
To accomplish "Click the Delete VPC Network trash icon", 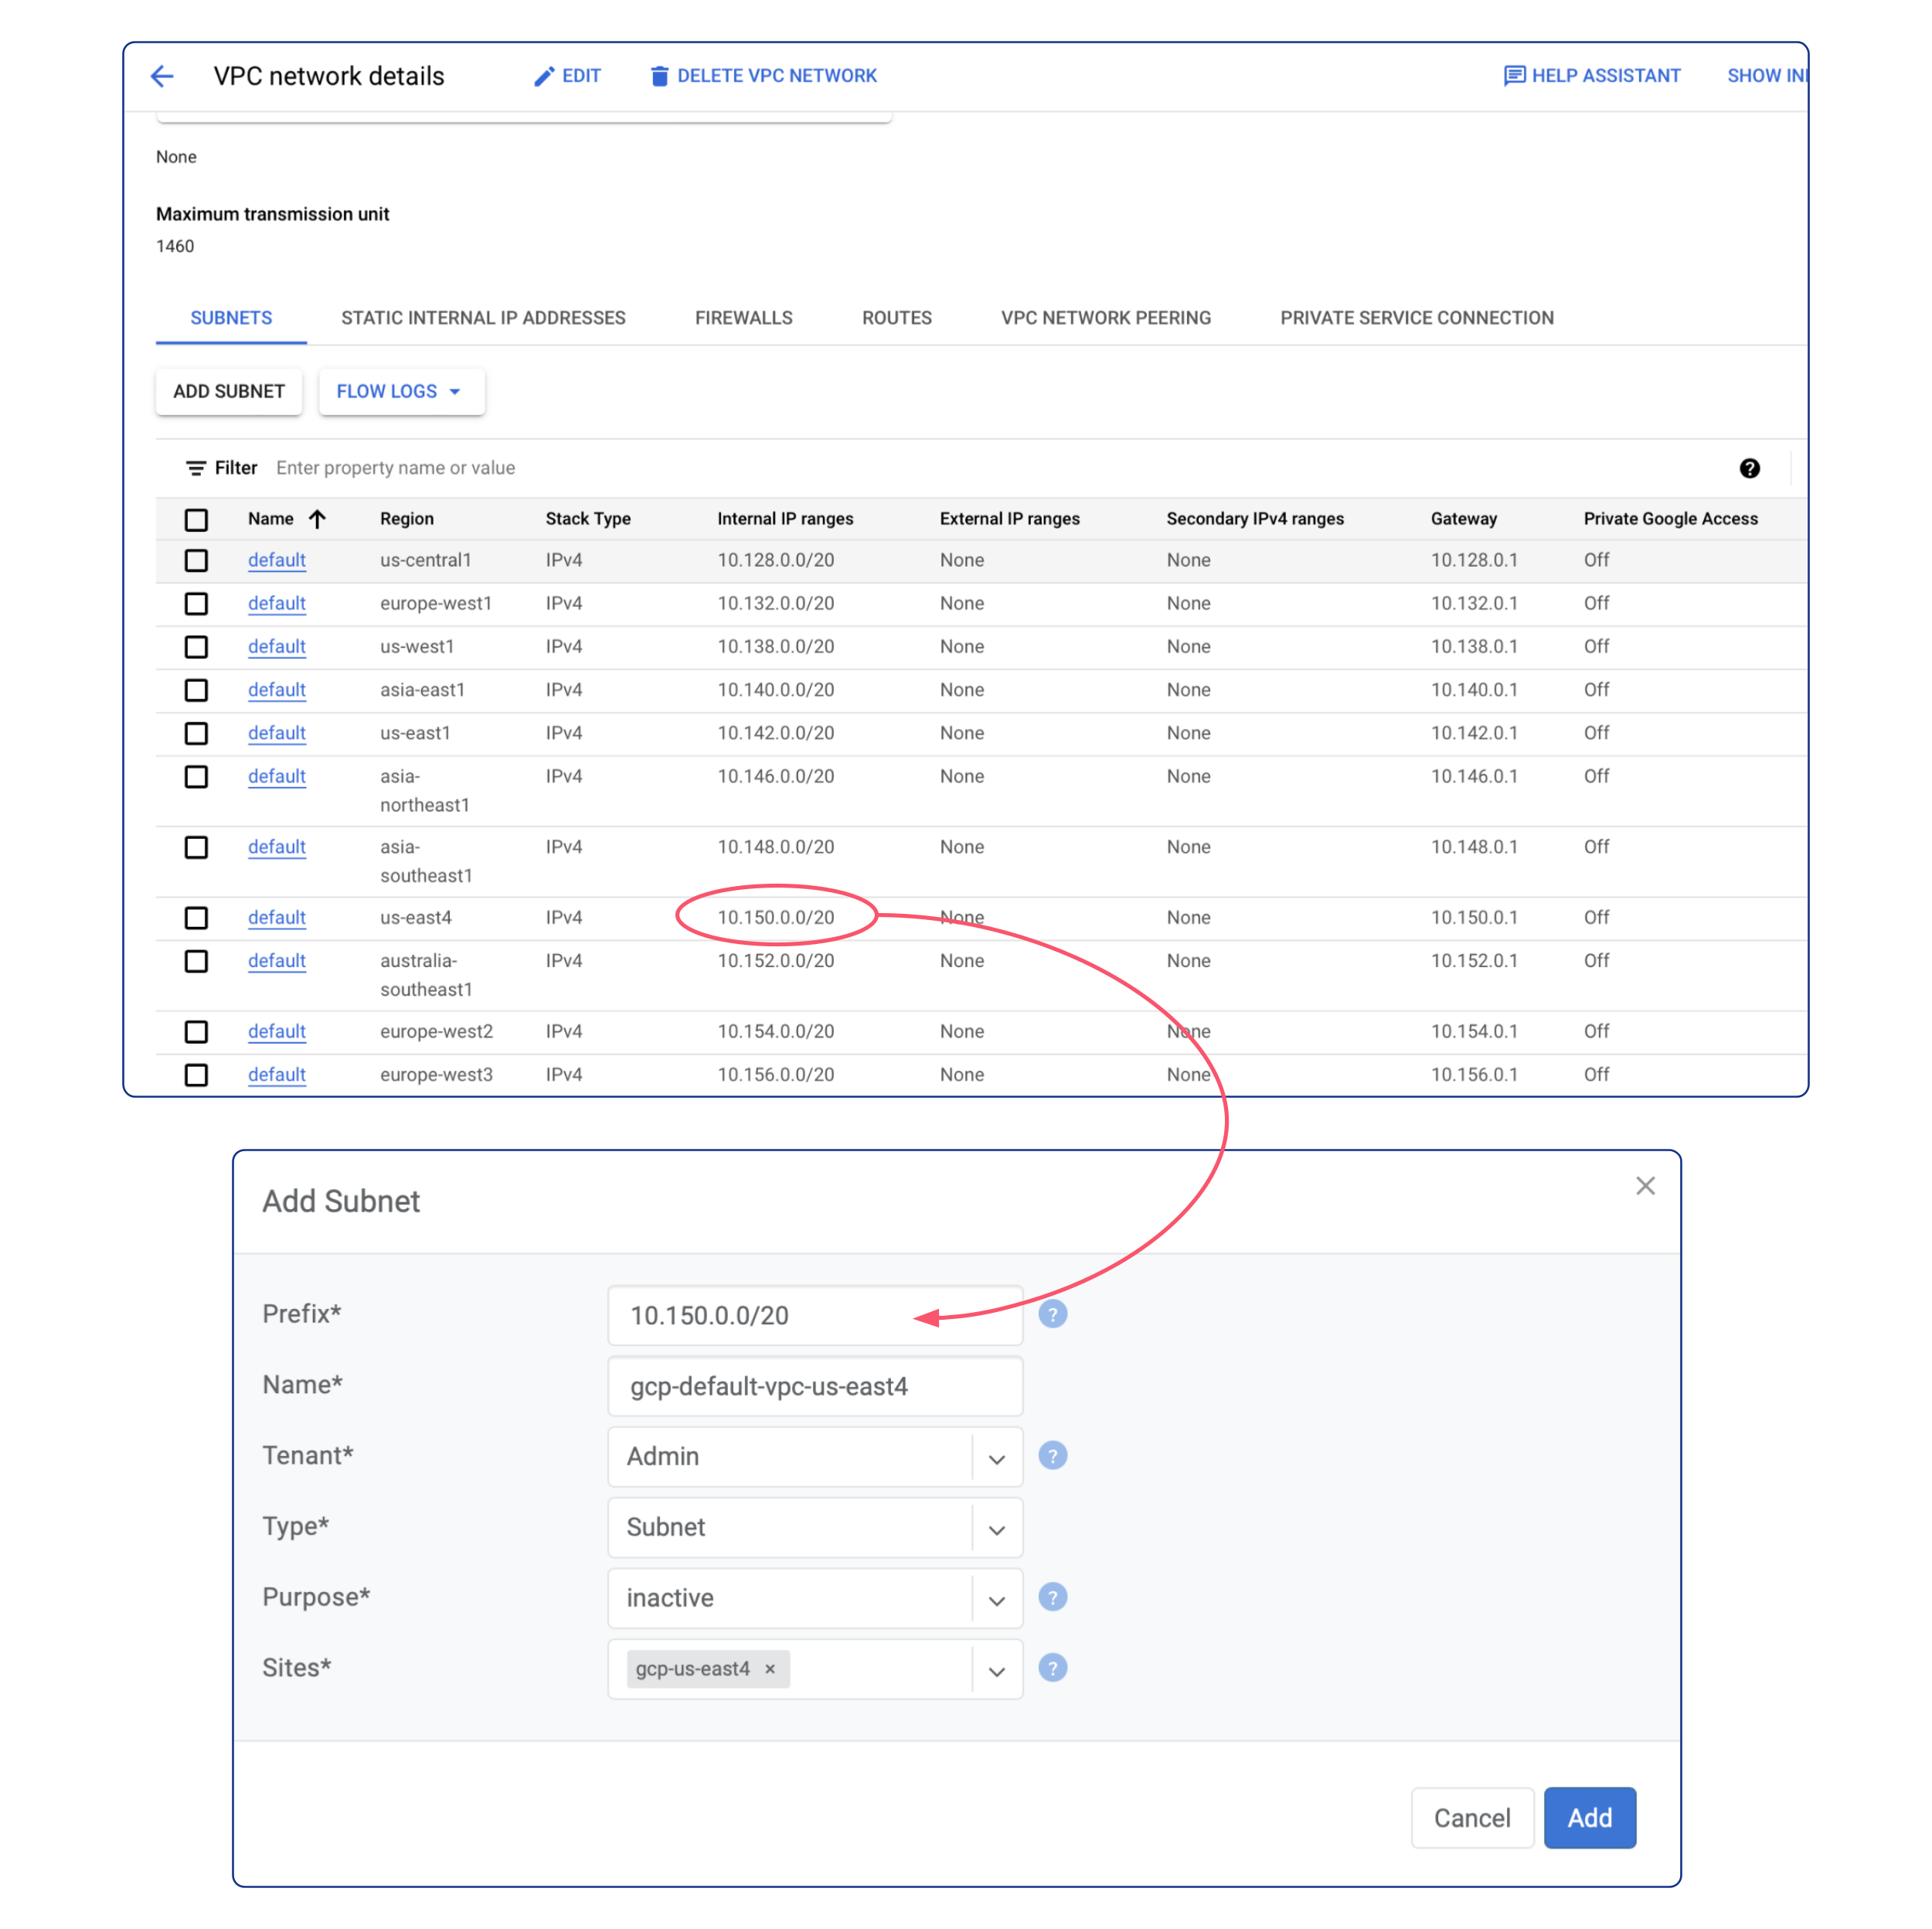I will tap(659, 75).
